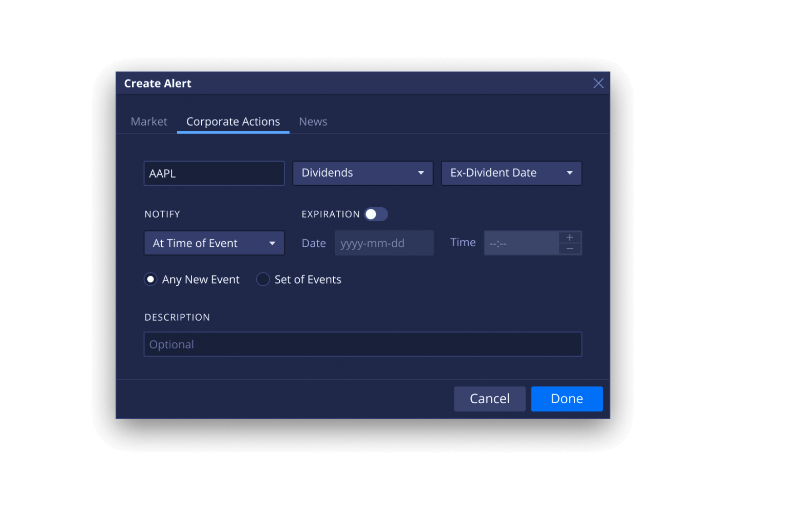
Task: Click the AAPL symbol input field
Action: click(214, 173)
